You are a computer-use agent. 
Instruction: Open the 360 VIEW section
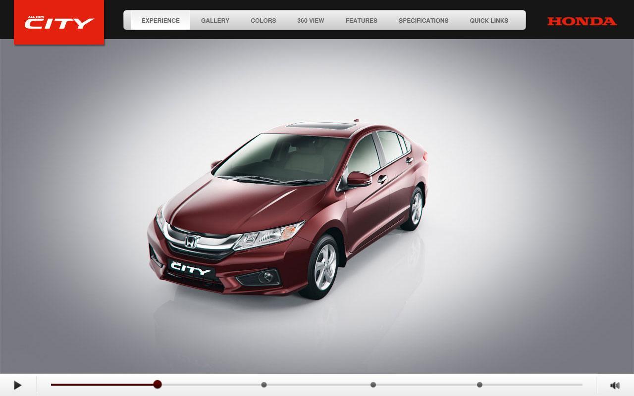click(311, 20)
